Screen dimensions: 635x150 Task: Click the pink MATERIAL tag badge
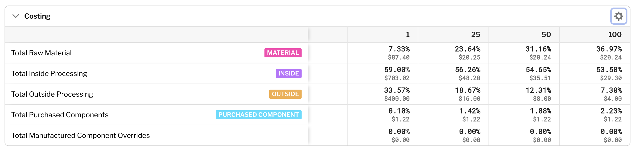(283, 53)
